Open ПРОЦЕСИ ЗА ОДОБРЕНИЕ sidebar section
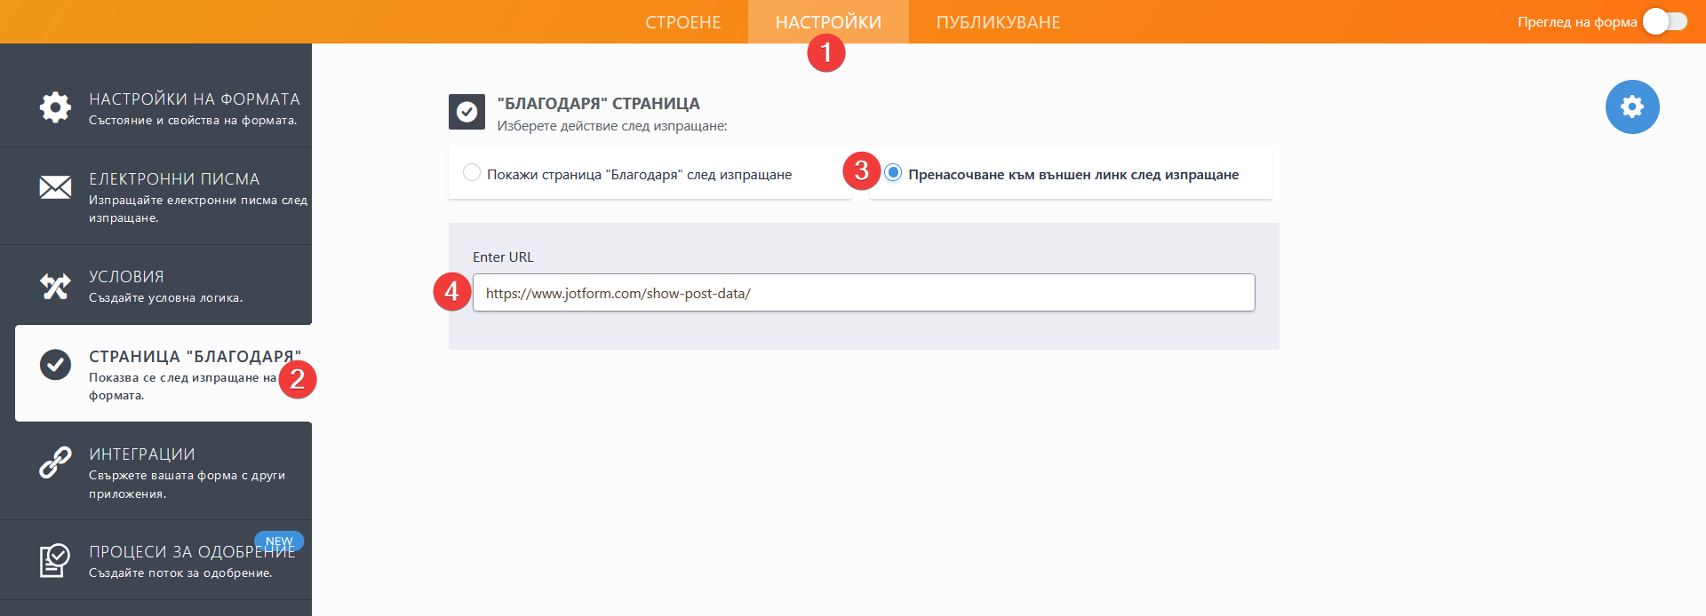The width and height of the screenshot is (1706, 616). pos(155,560)
